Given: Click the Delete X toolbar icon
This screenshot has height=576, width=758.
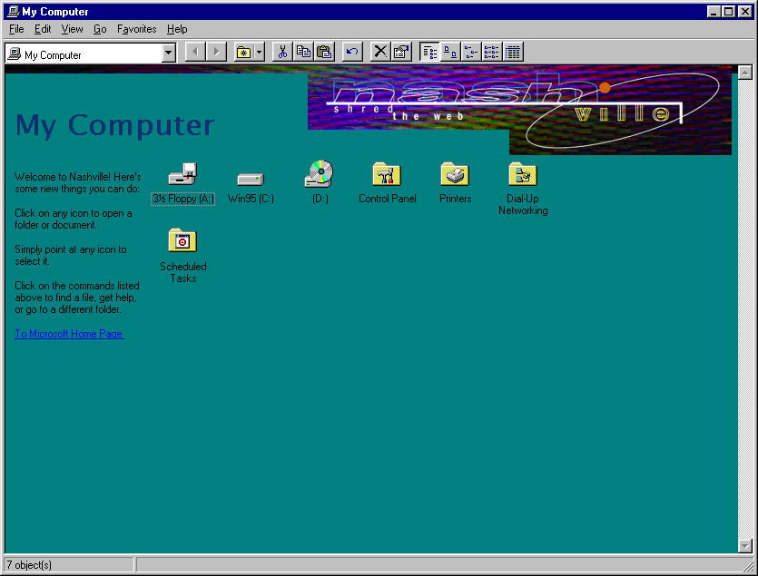Looking at the screenshot, I should point(380,52).
